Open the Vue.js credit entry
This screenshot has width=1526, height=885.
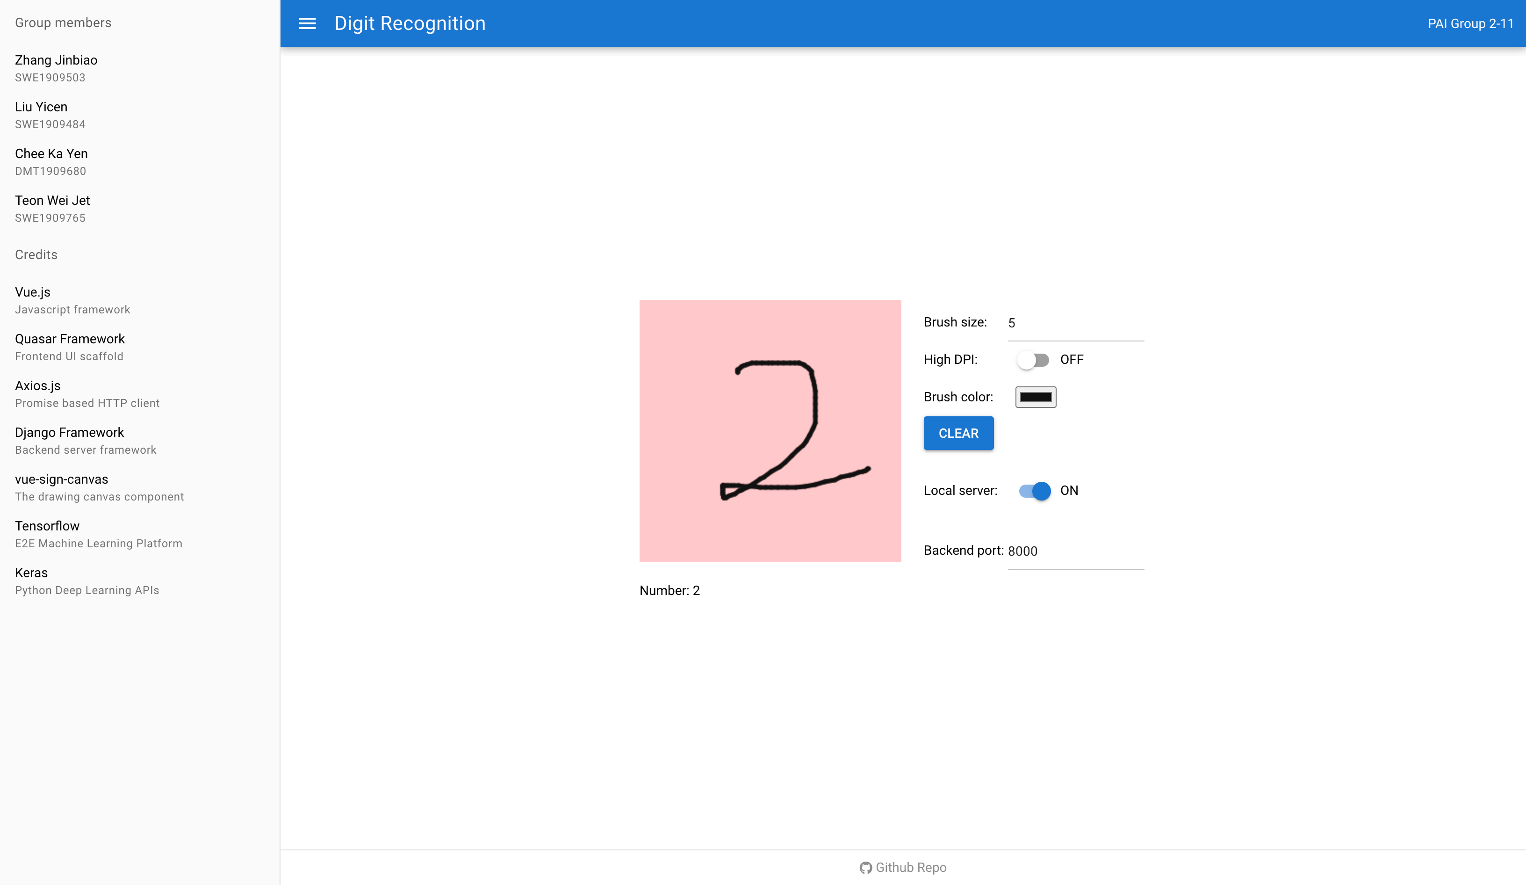(x=33, y=300)
